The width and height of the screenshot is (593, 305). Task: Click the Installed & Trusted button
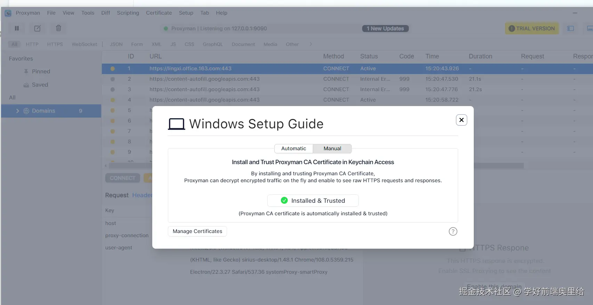pos(313,201)
